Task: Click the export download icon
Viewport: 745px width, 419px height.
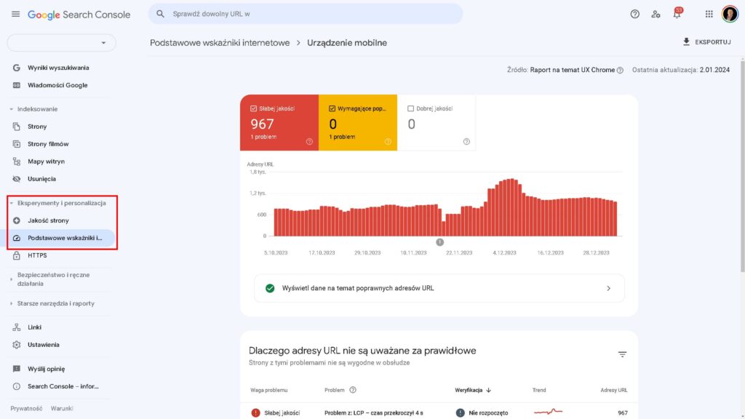Action: click(686, 42)
